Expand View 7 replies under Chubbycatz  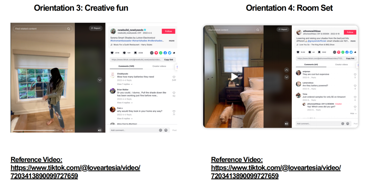click(125, 84)
